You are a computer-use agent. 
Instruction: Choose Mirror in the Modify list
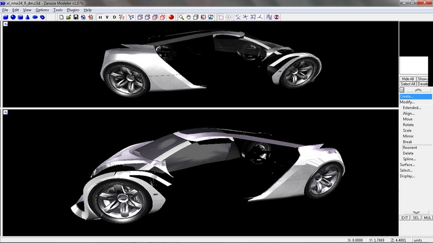click(x=408, y=136)
